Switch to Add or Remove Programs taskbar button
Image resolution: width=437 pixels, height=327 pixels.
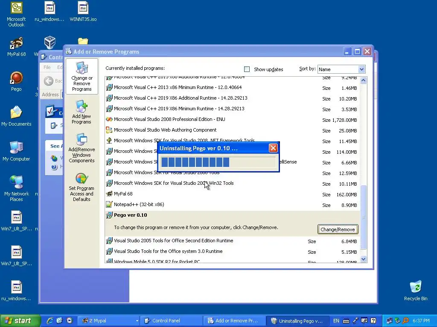[x=234, y=321]
